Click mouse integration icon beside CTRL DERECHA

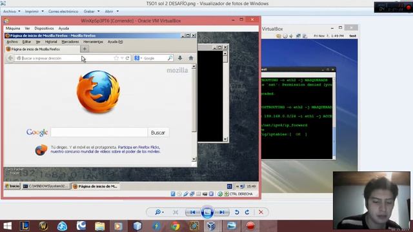click(220, 194)
